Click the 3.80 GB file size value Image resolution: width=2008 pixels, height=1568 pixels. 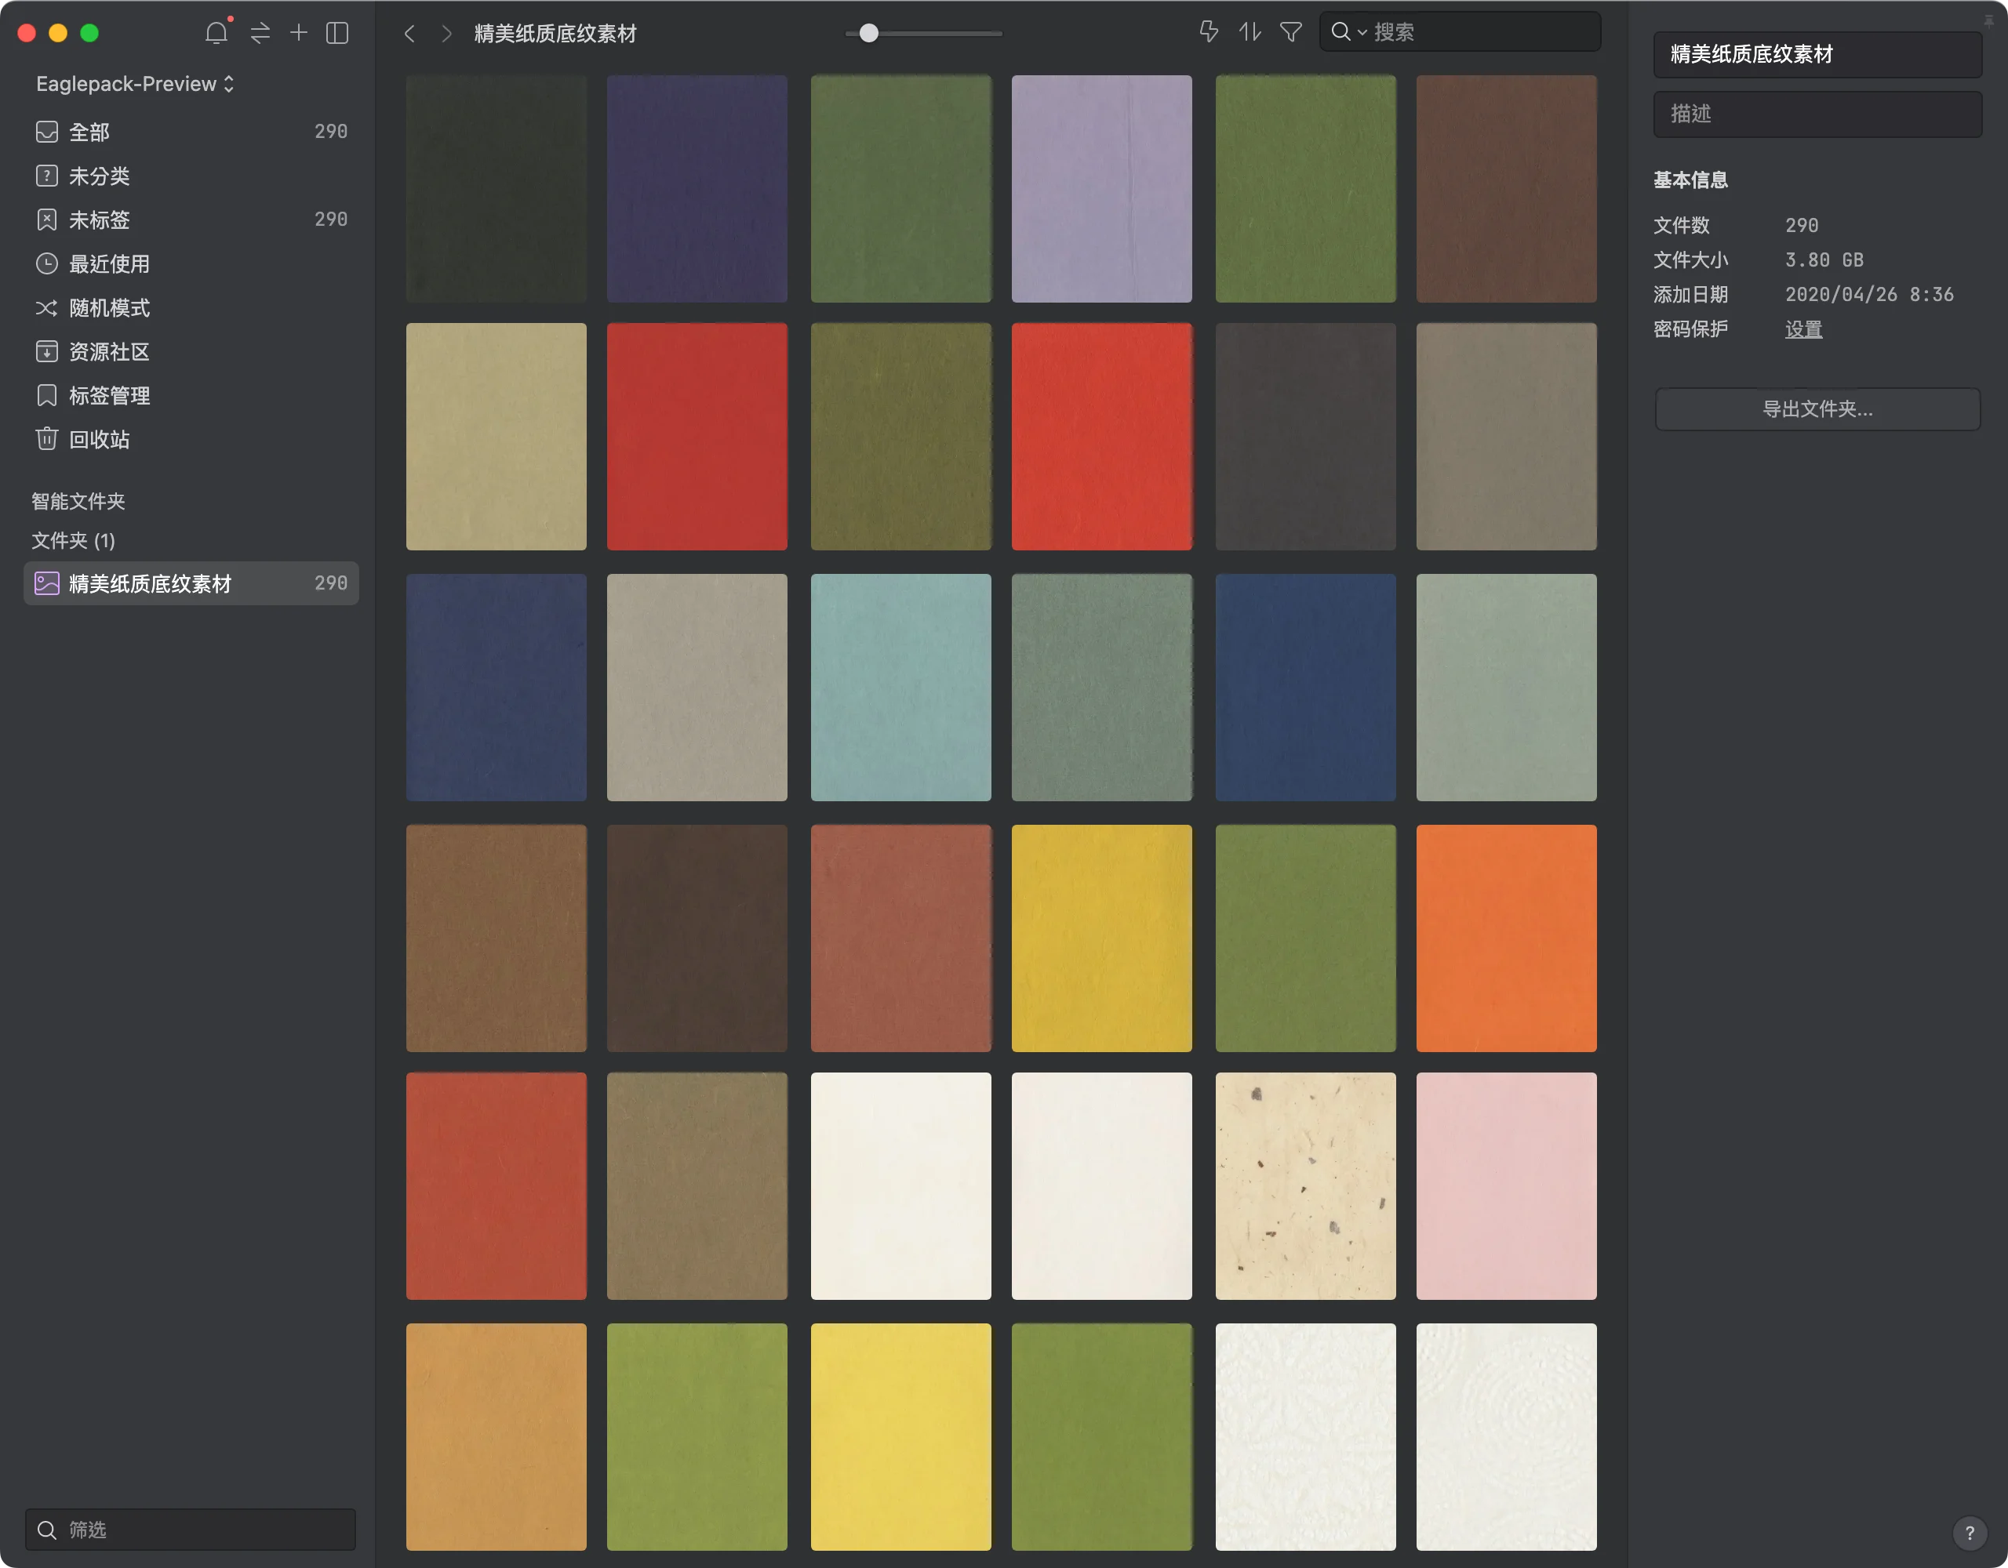click(1824, 260)
